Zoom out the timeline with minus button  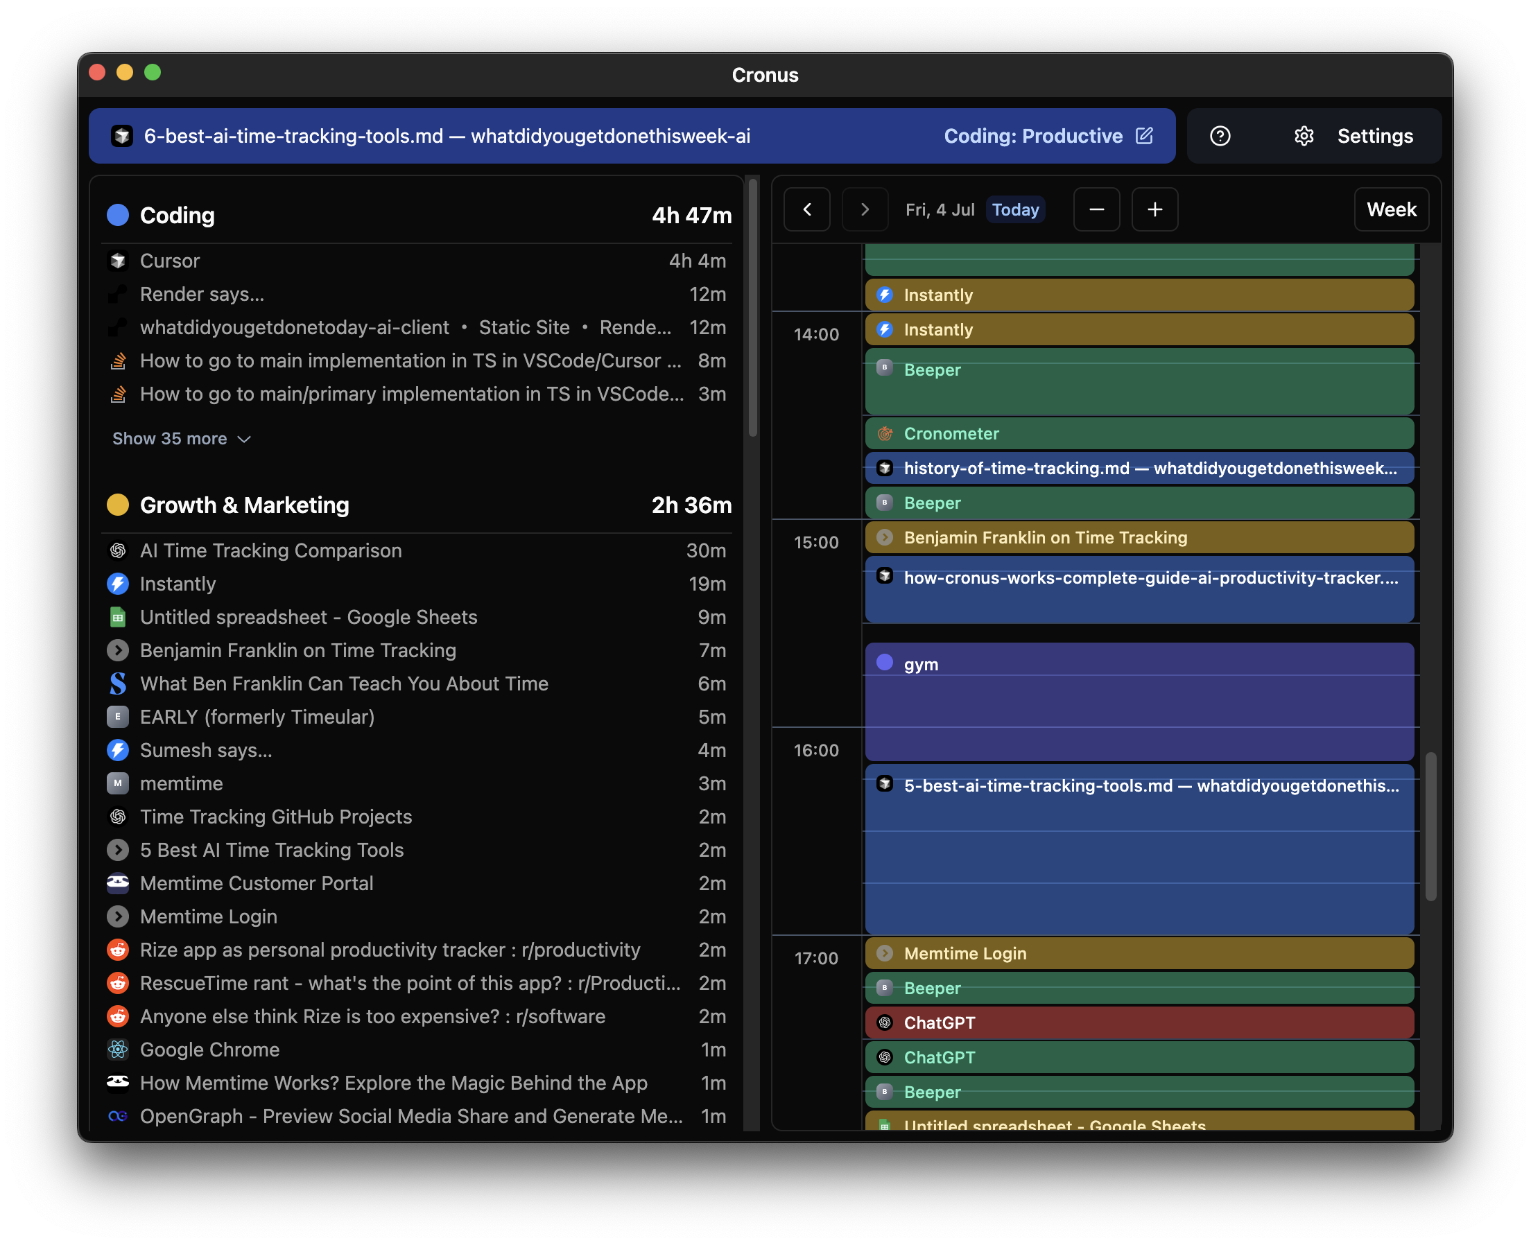coord(1096,209)
